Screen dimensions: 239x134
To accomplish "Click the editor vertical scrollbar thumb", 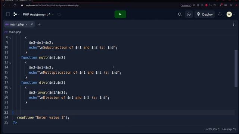I will coord(236,68).
